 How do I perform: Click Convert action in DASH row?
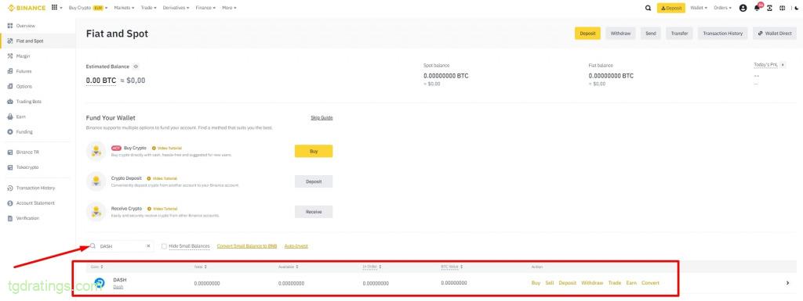click(650, 283)
